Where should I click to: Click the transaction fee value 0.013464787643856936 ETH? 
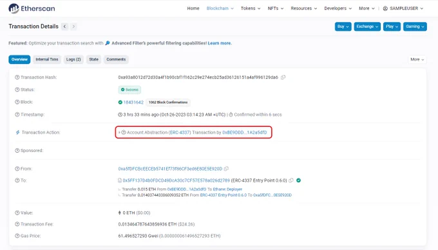click(x=148, y=224)
